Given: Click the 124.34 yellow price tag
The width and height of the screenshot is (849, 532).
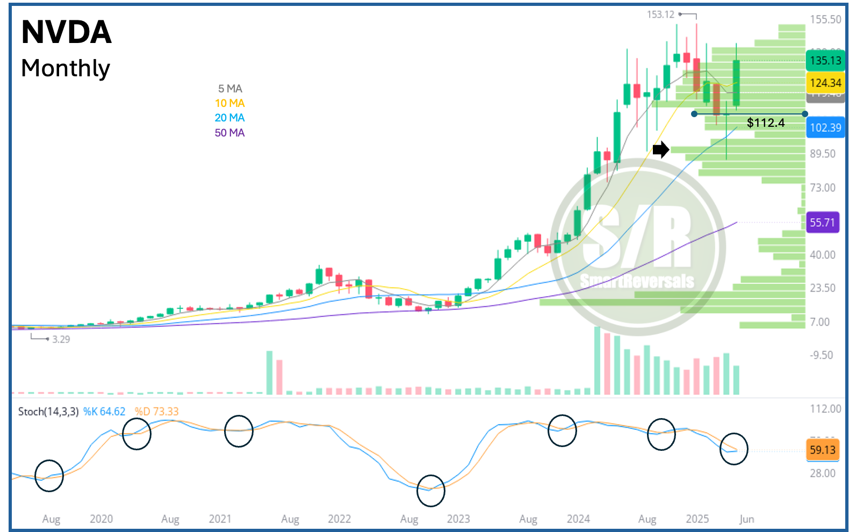Looking at the screenshot, I should coord(825,83).
